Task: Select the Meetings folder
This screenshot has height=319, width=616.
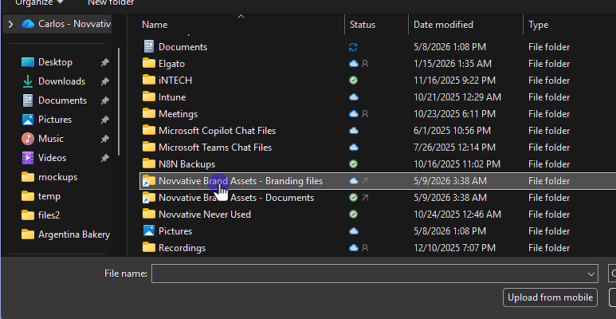Action: tap(378, 114)
